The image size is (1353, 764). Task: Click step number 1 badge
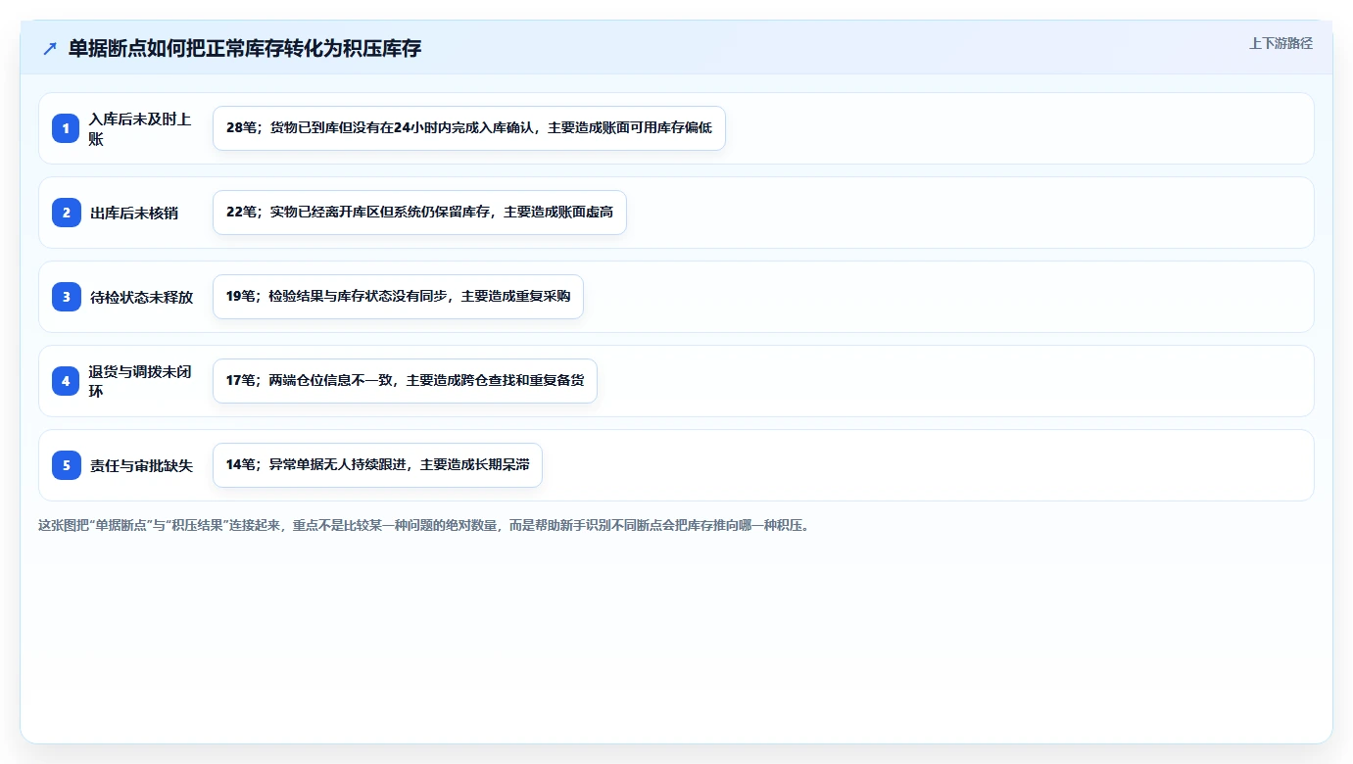tap(67, 128)
